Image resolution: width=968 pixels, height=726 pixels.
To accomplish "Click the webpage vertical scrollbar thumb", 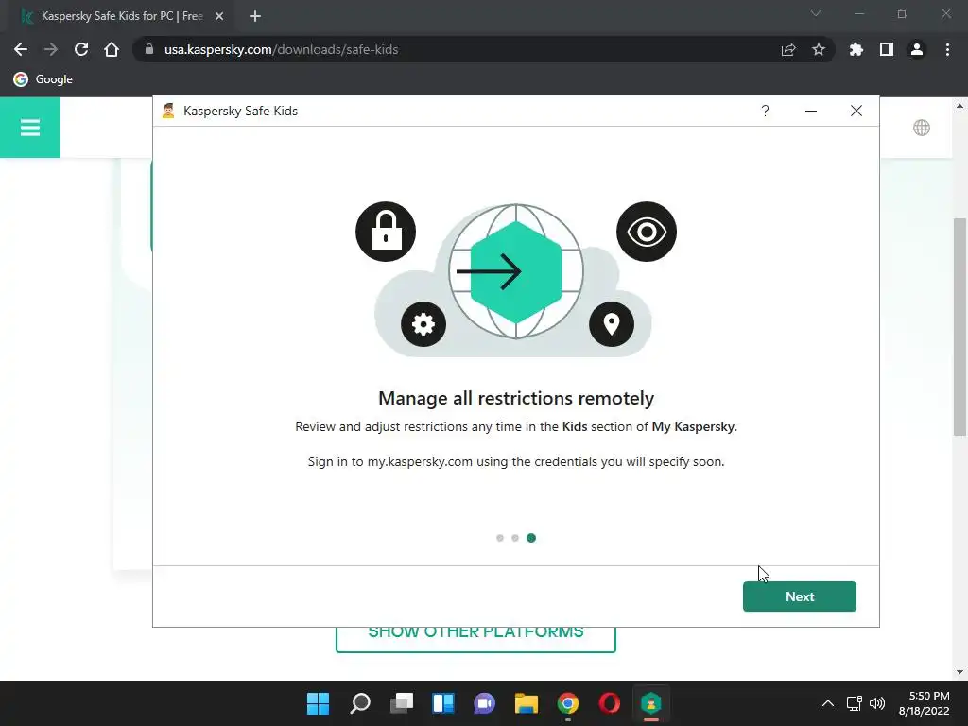I will [x=959, y=326].
